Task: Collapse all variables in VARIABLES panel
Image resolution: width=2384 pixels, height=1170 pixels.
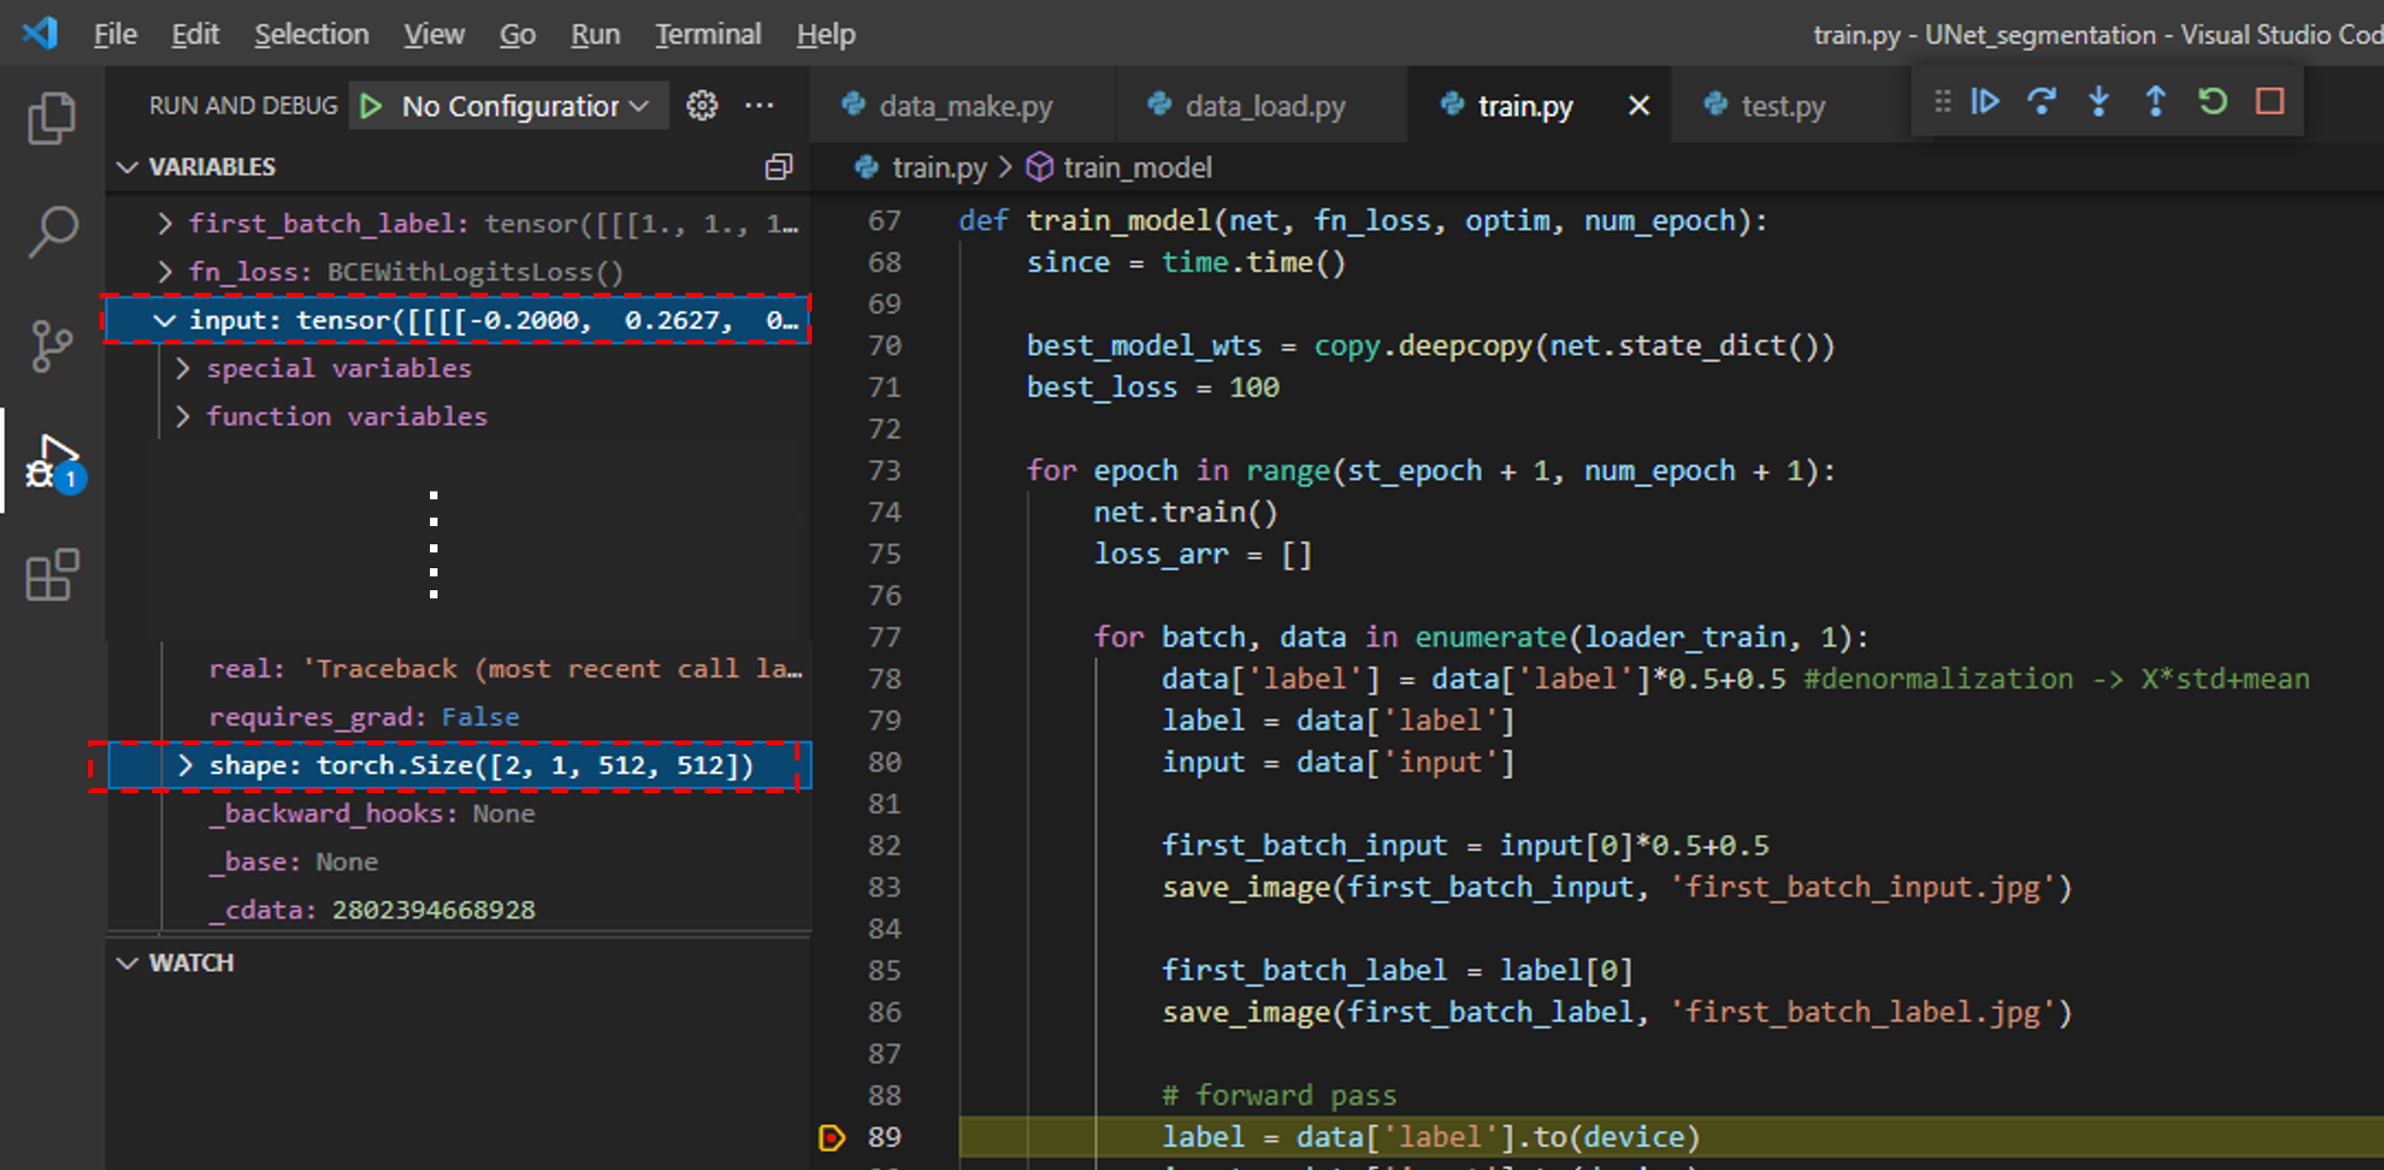Action: click(778, 166)
